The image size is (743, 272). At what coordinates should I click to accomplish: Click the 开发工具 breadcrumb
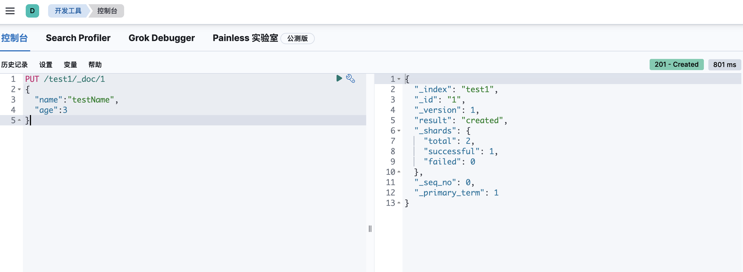(x=68, y=11)
